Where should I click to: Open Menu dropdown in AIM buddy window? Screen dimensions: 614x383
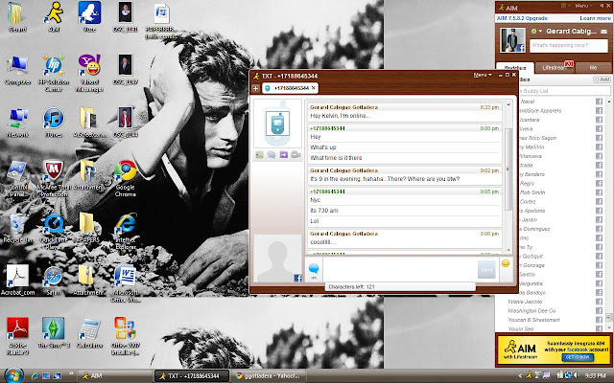point(583,6)
